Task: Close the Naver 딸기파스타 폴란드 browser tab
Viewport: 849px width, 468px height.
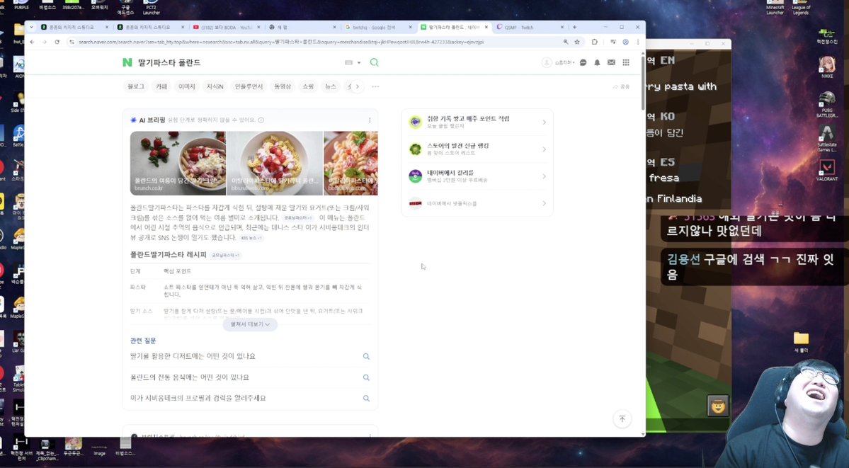Action: click(486, 27)
